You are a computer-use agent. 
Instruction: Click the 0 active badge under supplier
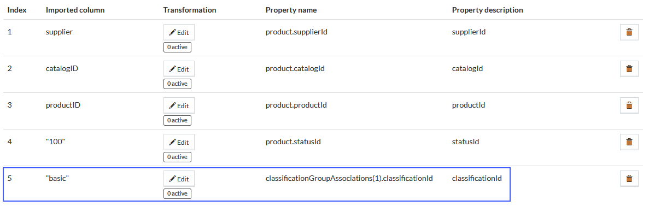pyautogui.click(x=177, y=47)
